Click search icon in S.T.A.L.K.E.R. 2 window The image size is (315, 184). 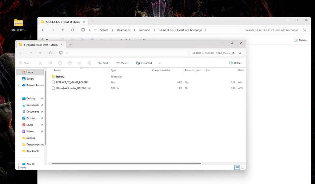tap(305, 30)
